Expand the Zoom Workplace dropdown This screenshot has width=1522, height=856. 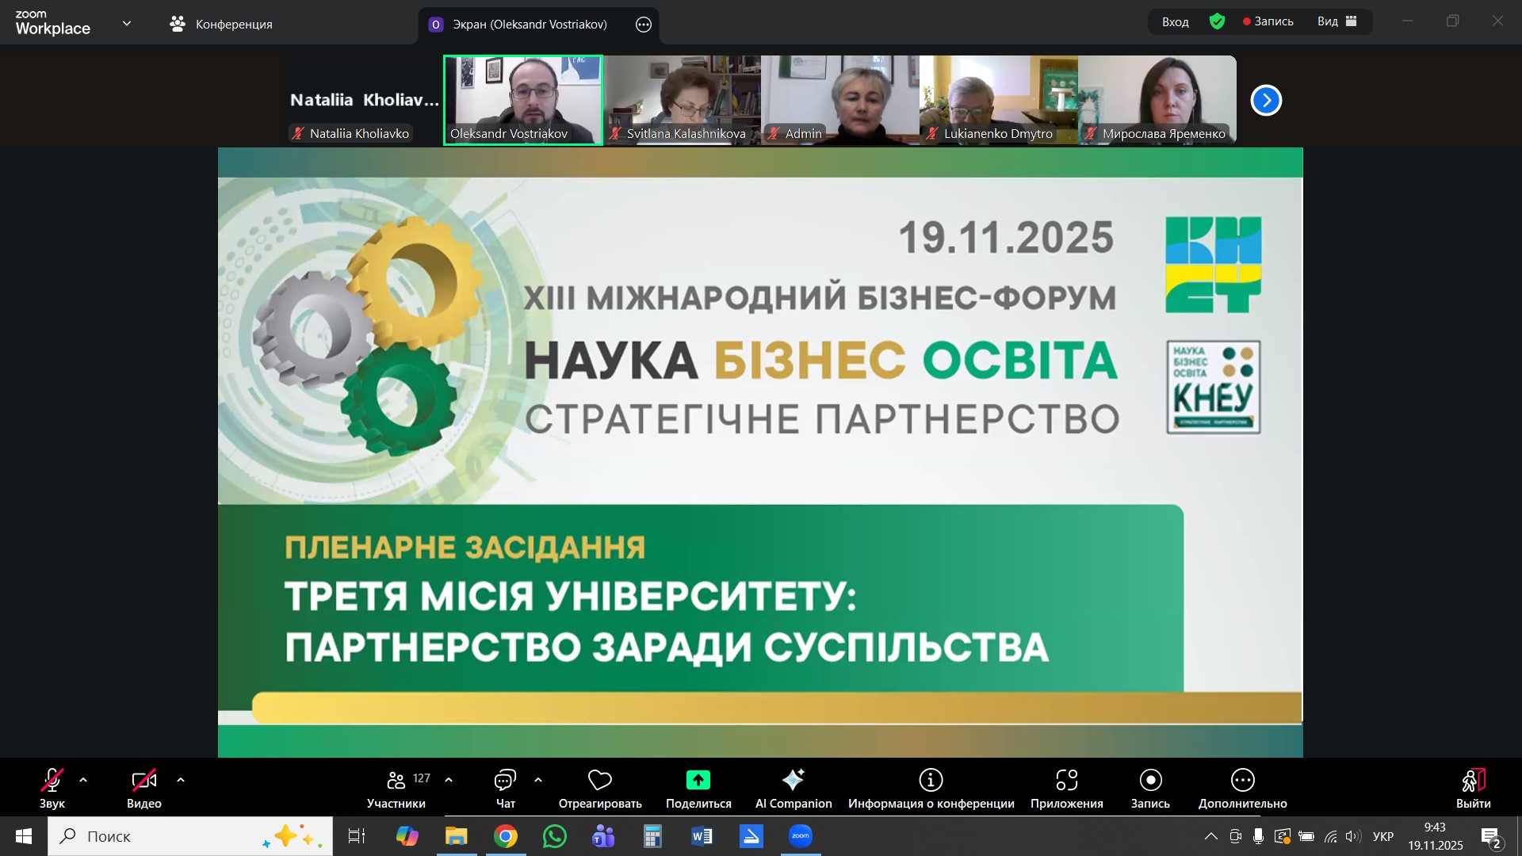click(x=127, y=23)
